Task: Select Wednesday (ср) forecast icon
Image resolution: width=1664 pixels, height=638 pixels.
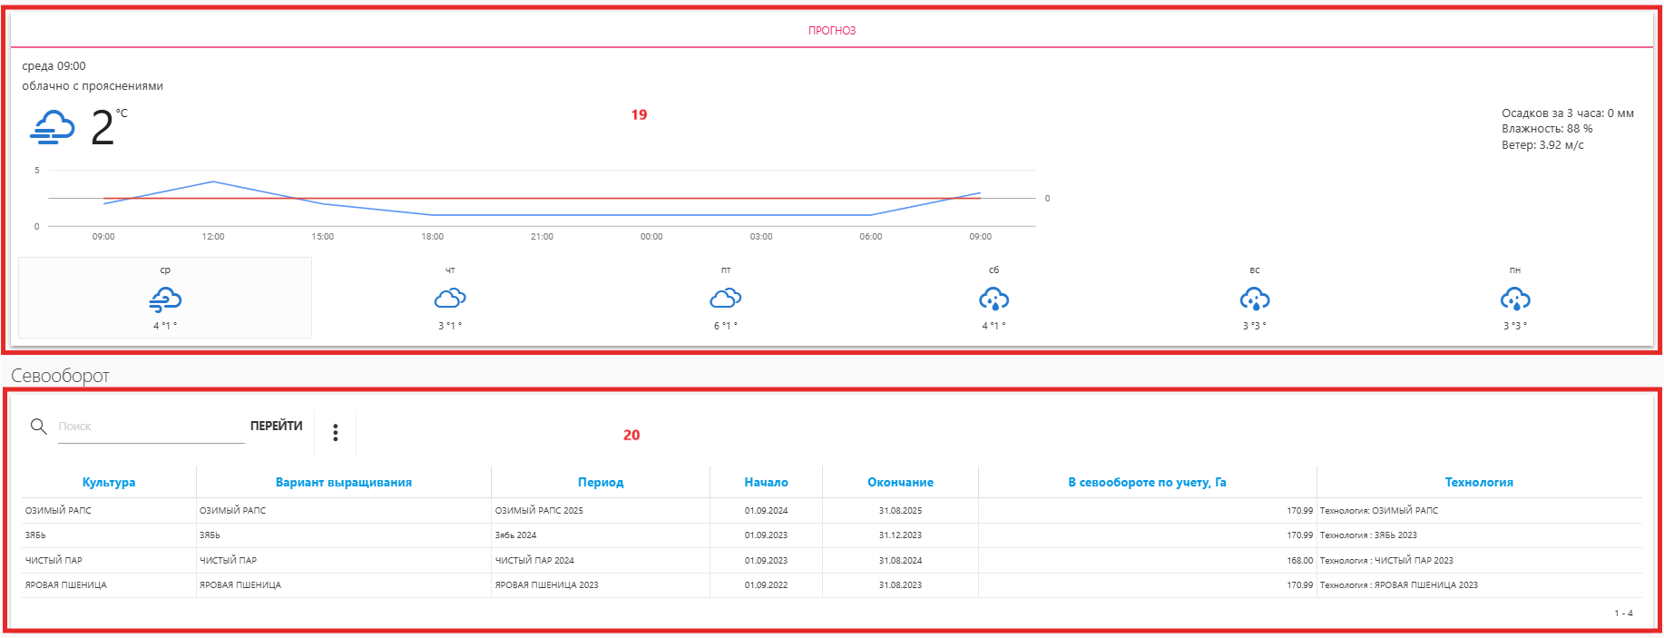Action: (165, 299)
